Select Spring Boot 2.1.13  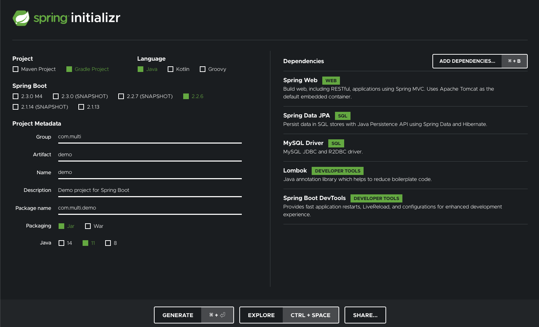(x=89, y=107)
